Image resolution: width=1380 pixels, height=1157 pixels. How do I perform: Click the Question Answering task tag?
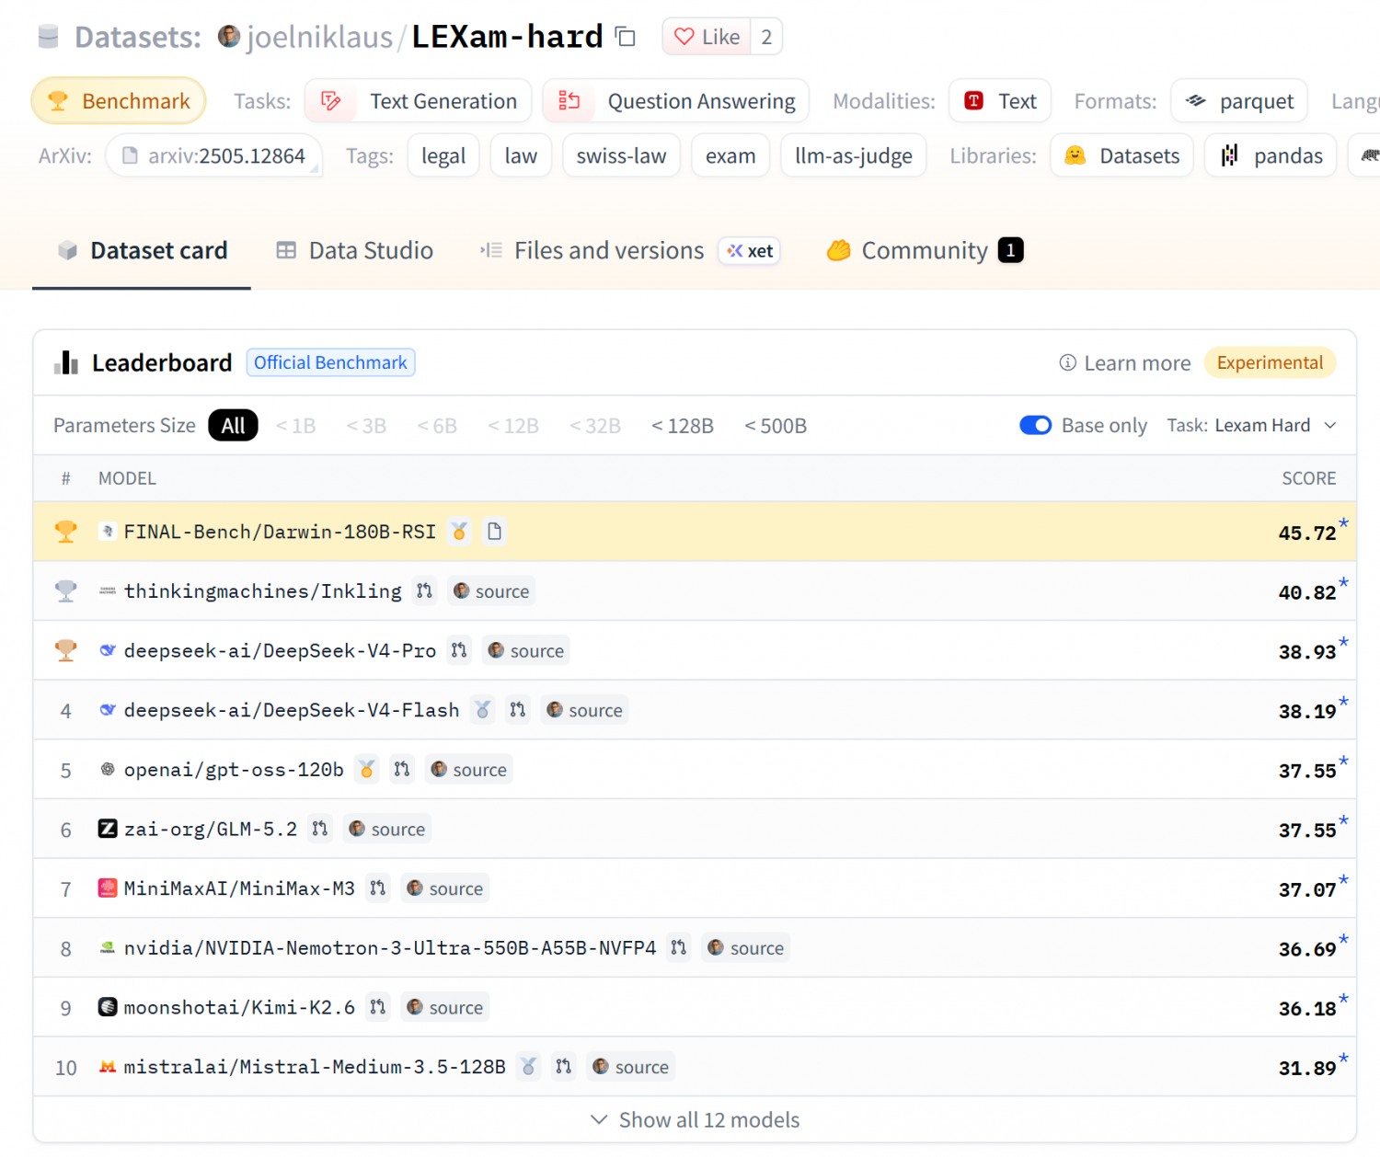click(x=675, y=101)
